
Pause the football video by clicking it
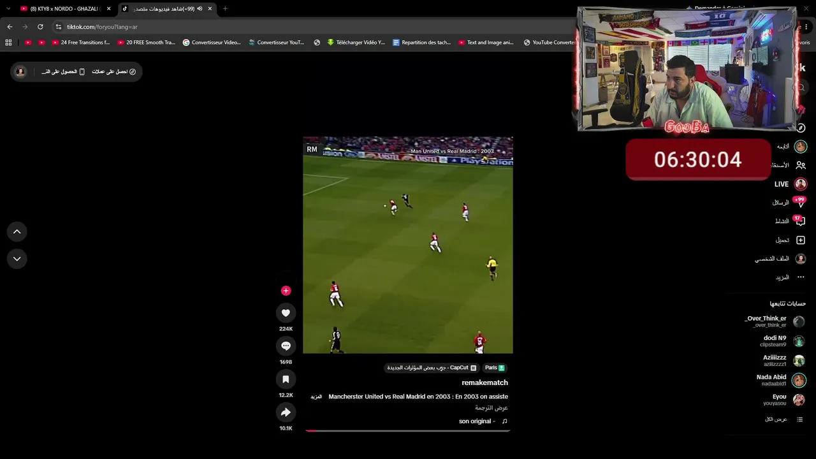(x=408, y=245)
